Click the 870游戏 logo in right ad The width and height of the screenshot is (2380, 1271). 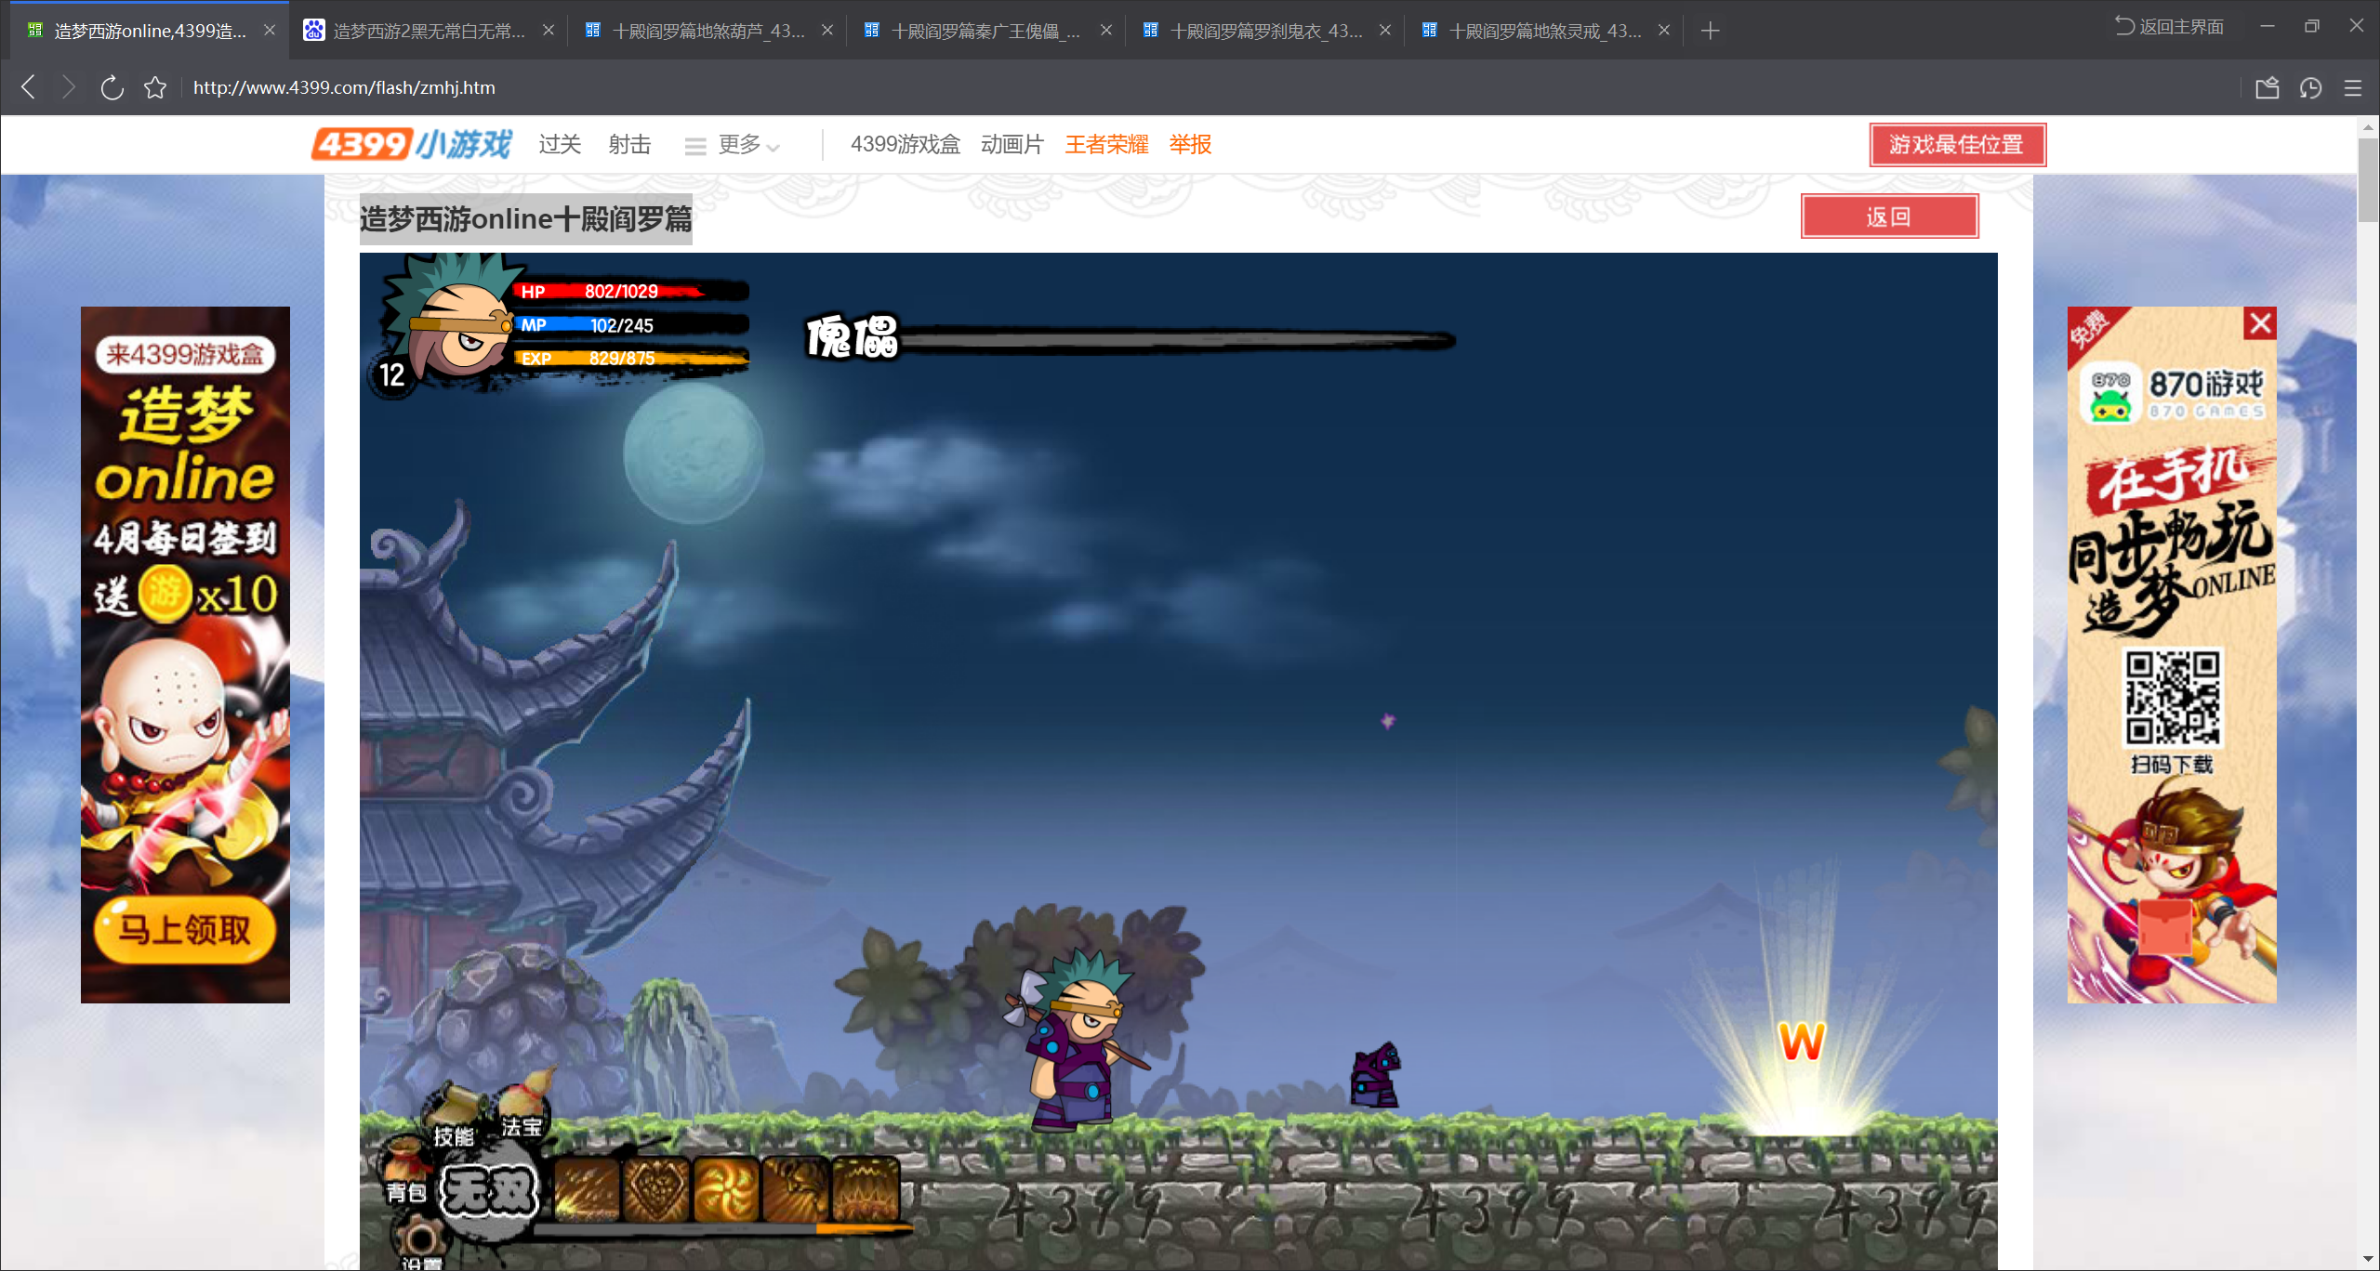2174,393
